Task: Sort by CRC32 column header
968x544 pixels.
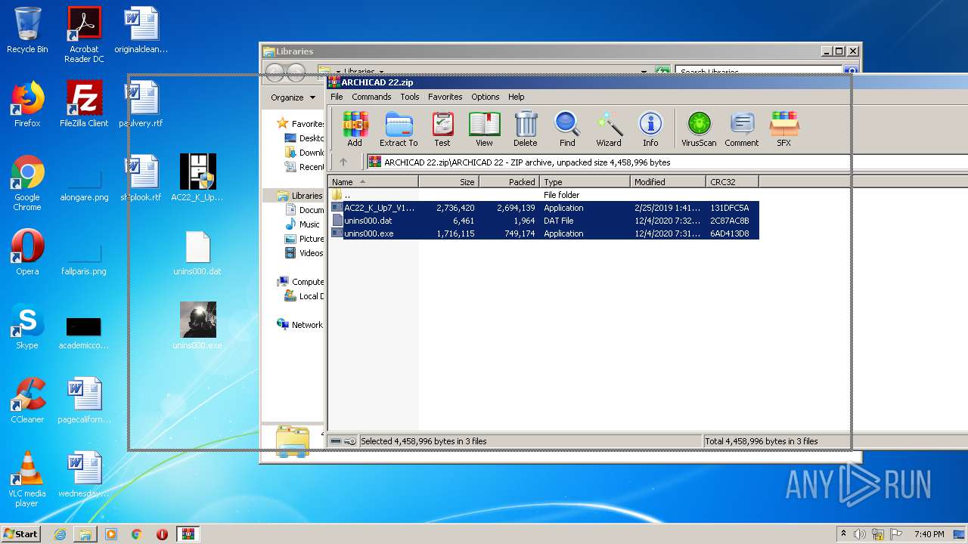Action: (732, 182)
